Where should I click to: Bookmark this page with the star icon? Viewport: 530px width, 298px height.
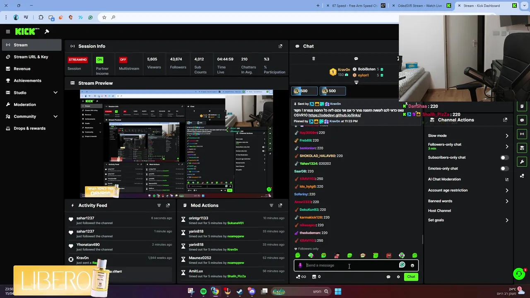(x=104, y=17)
